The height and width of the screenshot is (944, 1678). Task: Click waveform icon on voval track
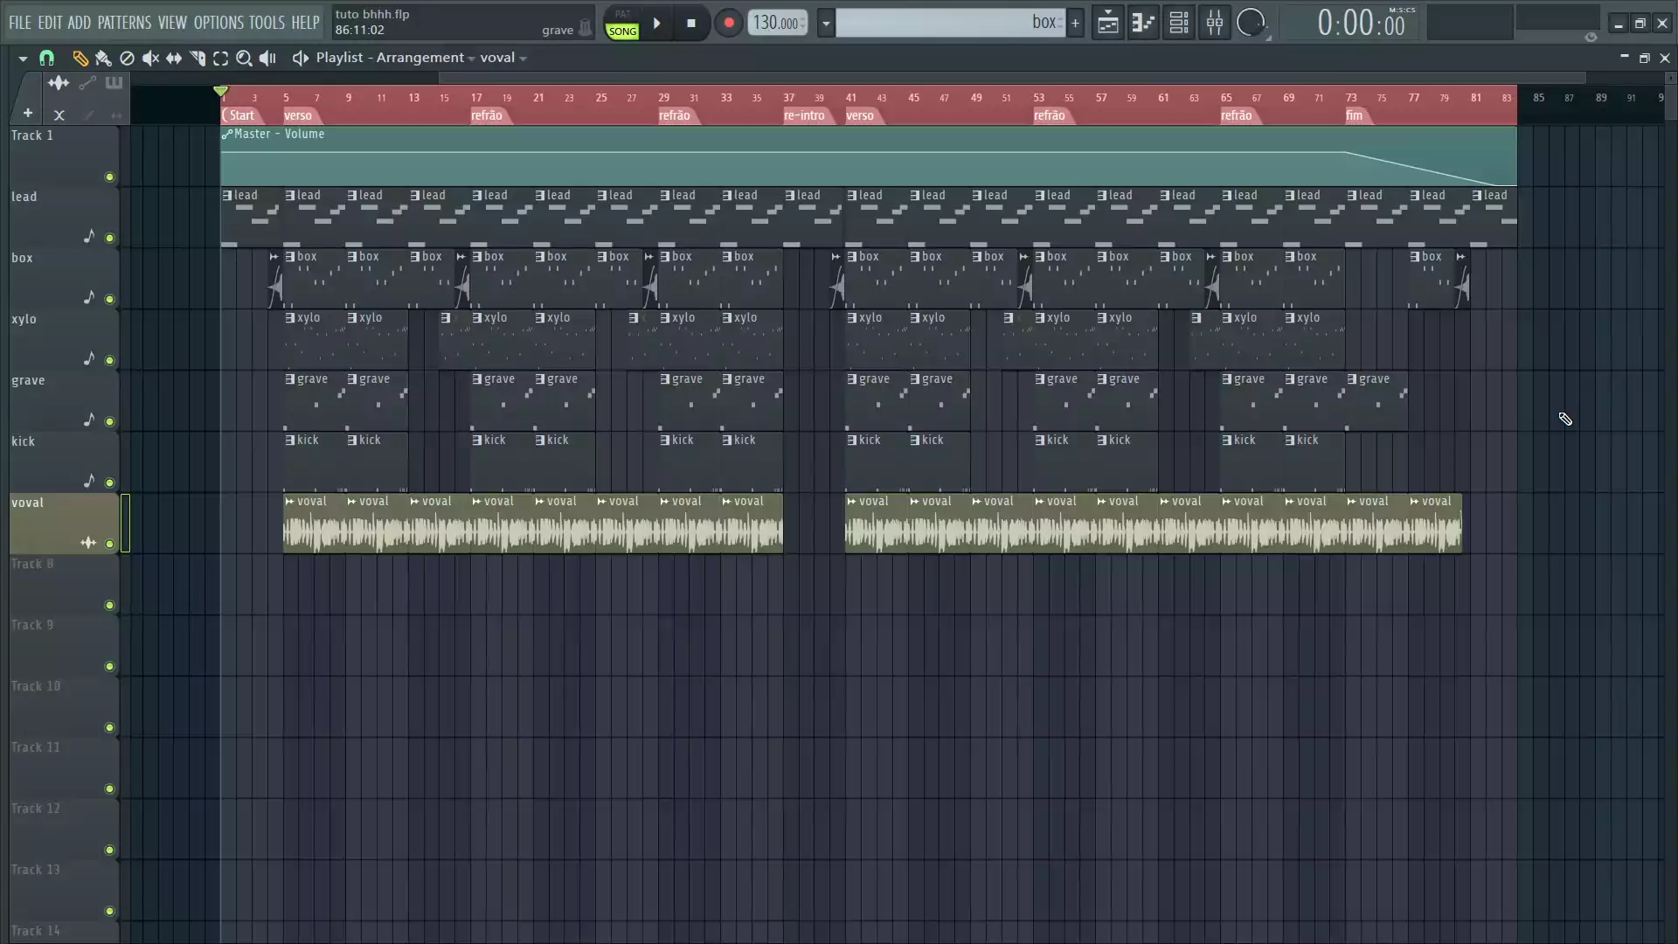pyautogui.click(x=88, y=543)
